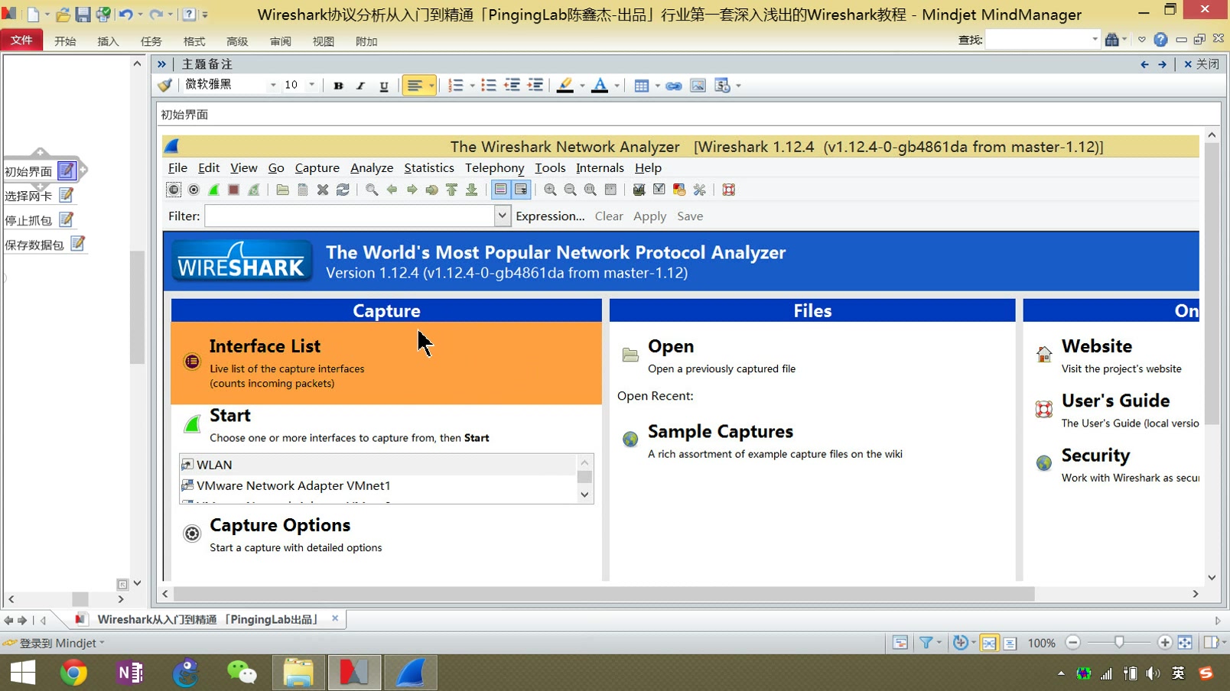Close the Wireshark document tab

pos(335,618)
